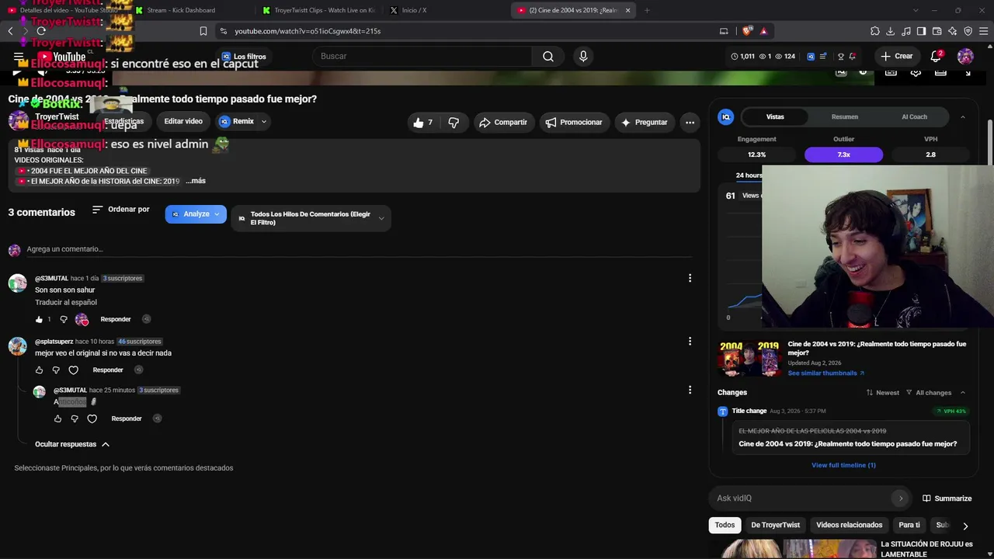Open the 'Ordenar por' sort menu
994x559 pixels.
pyautogui.click(x=120, y=210)
